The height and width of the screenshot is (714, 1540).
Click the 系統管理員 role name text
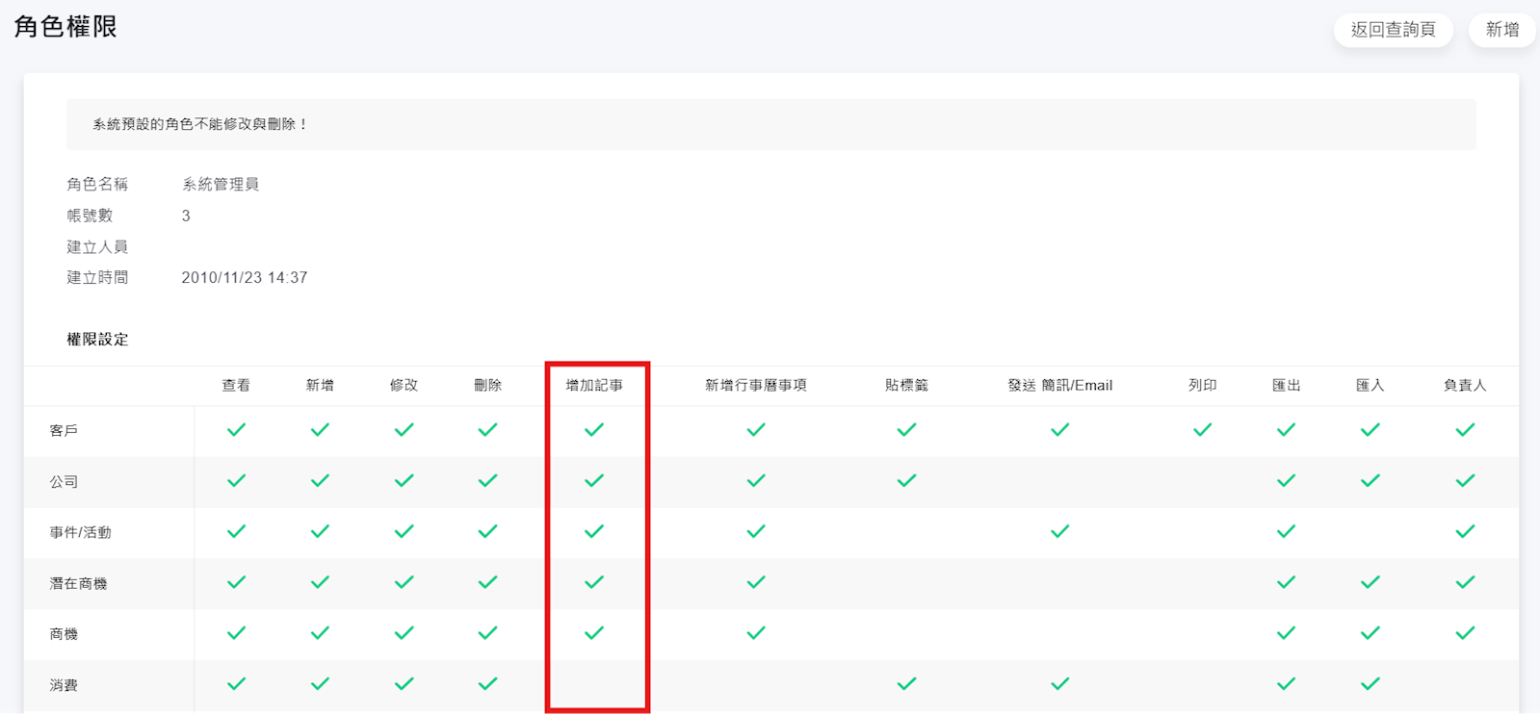221,184
